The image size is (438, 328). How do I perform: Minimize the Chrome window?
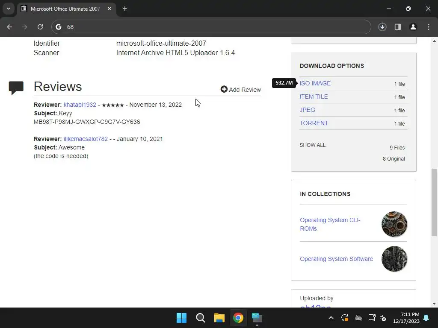pyautogui.click(x=388, y=9)
